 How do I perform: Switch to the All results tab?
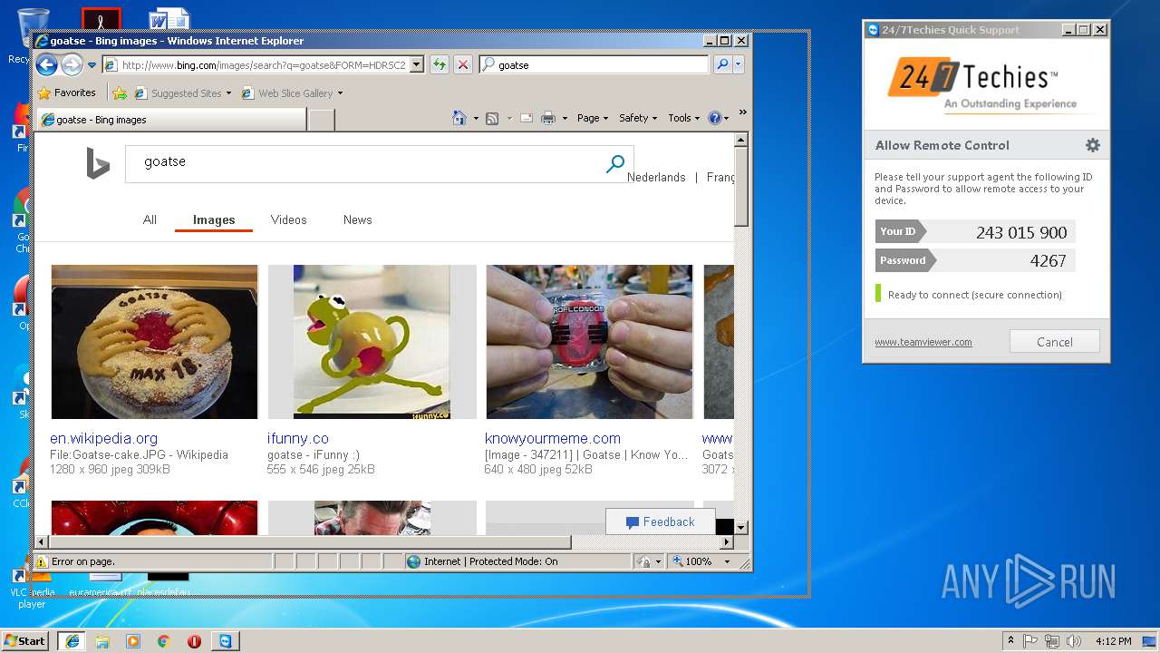point(150,219)
